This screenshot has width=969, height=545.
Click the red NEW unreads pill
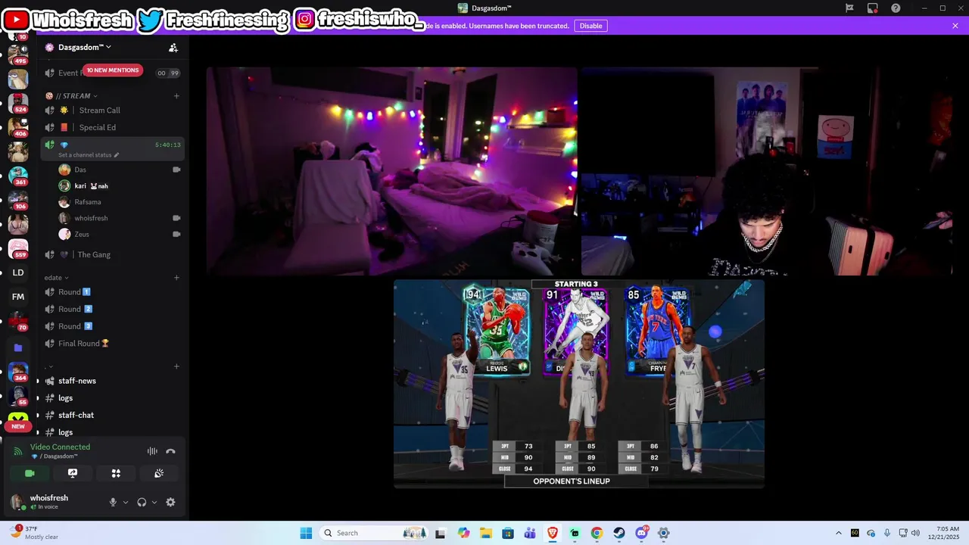(x=18, y=426)
